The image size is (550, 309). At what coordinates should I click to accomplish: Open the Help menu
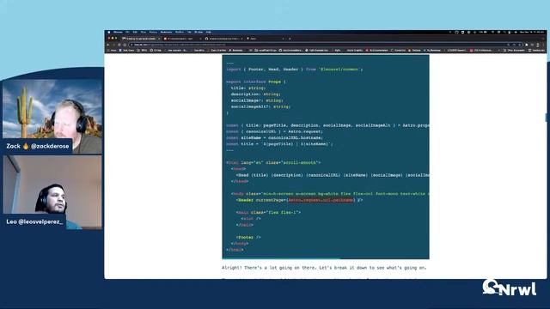(x=208, y=32)
